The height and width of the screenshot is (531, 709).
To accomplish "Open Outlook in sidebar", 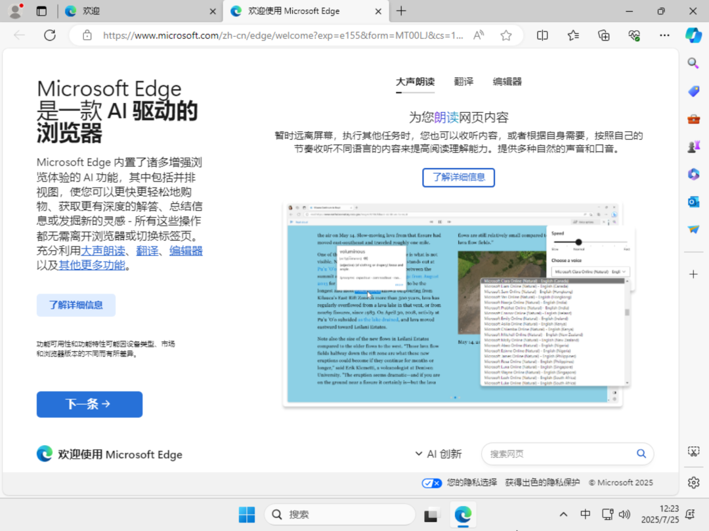I will (x=693, y=202).
